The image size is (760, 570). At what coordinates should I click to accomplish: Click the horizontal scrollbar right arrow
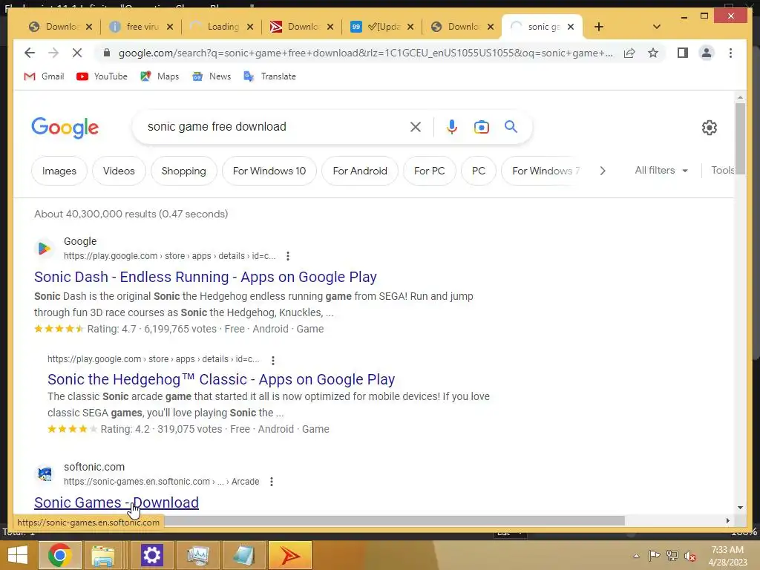727,520
